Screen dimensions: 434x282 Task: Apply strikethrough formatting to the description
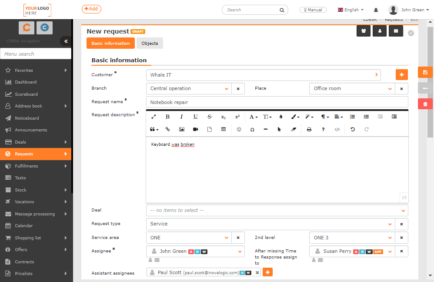point(209,117)
